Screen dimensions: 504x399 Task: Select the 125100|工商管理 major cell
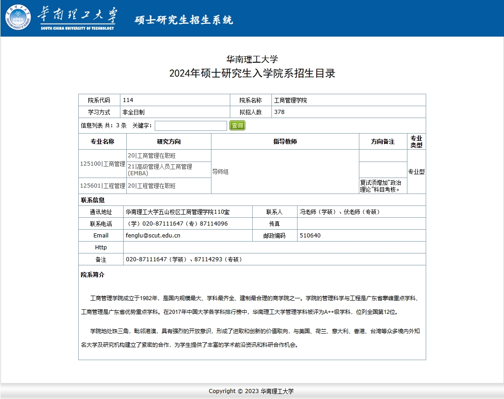click(103, 163)
